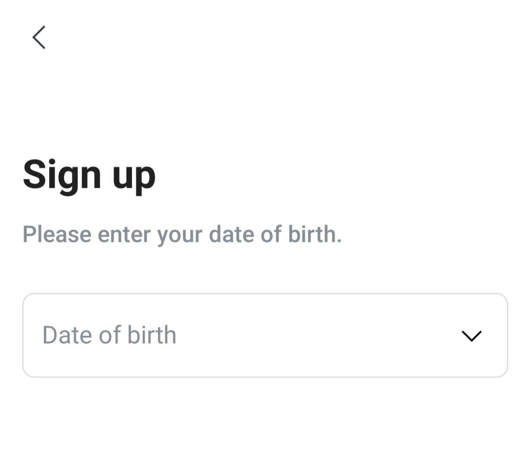The height and width of the screenshot is (449, 531).
Task: Open date picker with down arrow icon
Action: click(471, 336)
